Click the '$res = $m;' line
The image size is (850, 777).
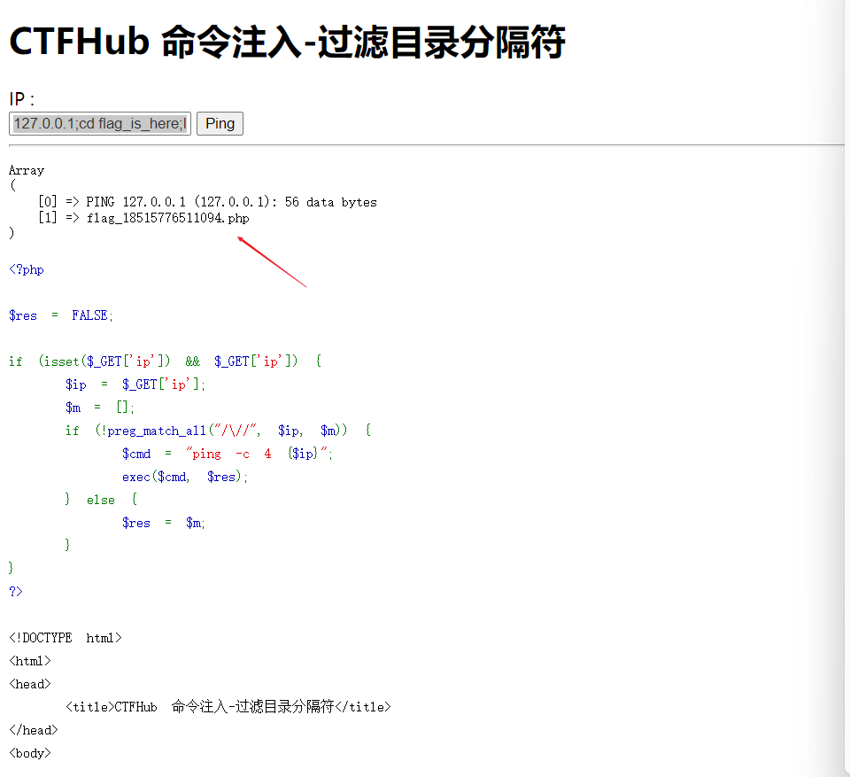pos(163,523)
